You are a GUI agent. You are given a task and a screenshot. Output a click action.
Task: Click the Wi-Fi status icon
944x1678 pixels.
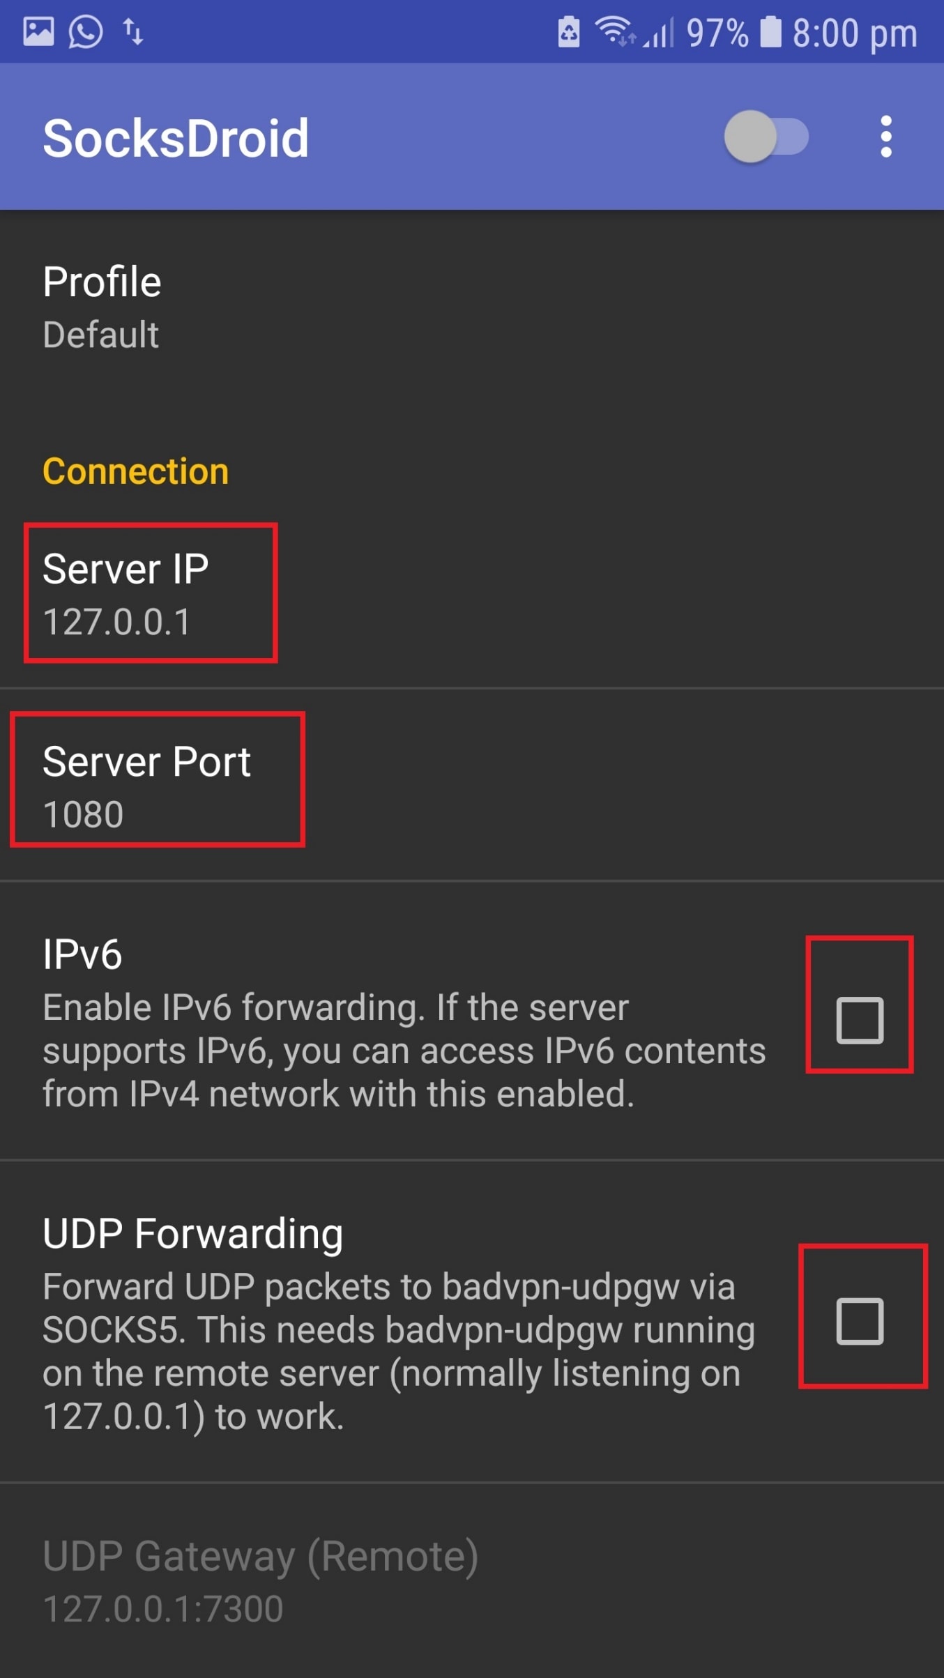tap(614, 31)
